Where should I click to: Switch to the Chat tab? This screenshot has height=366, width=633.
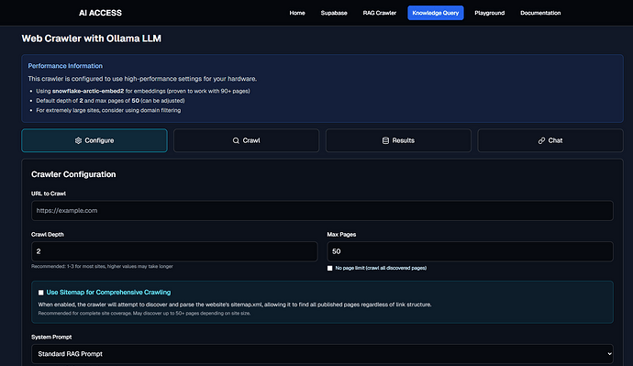point(550,140)
